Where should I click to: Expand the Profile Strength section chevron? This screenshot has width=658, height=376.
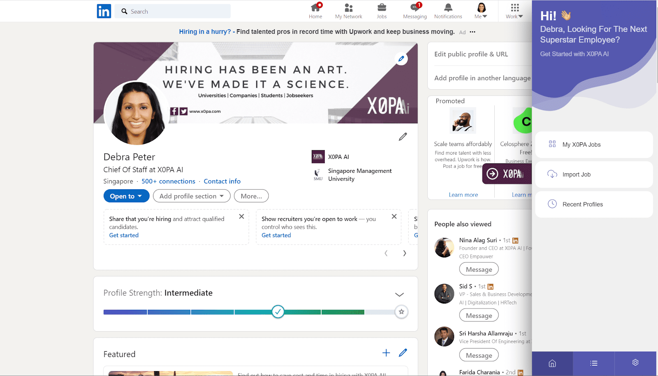tap(399, 295)
